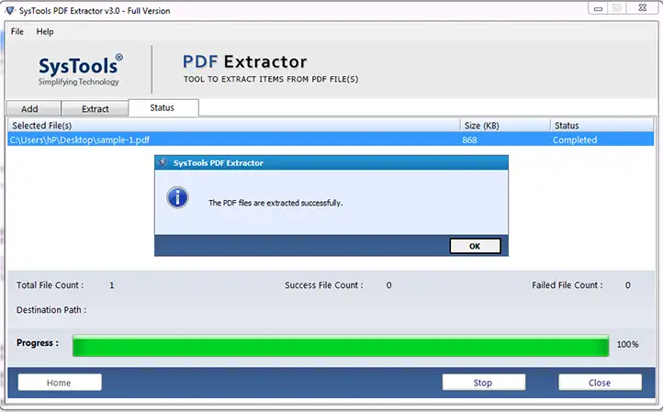
Task: Click the Total File Count label
Action: pos(50,285)
